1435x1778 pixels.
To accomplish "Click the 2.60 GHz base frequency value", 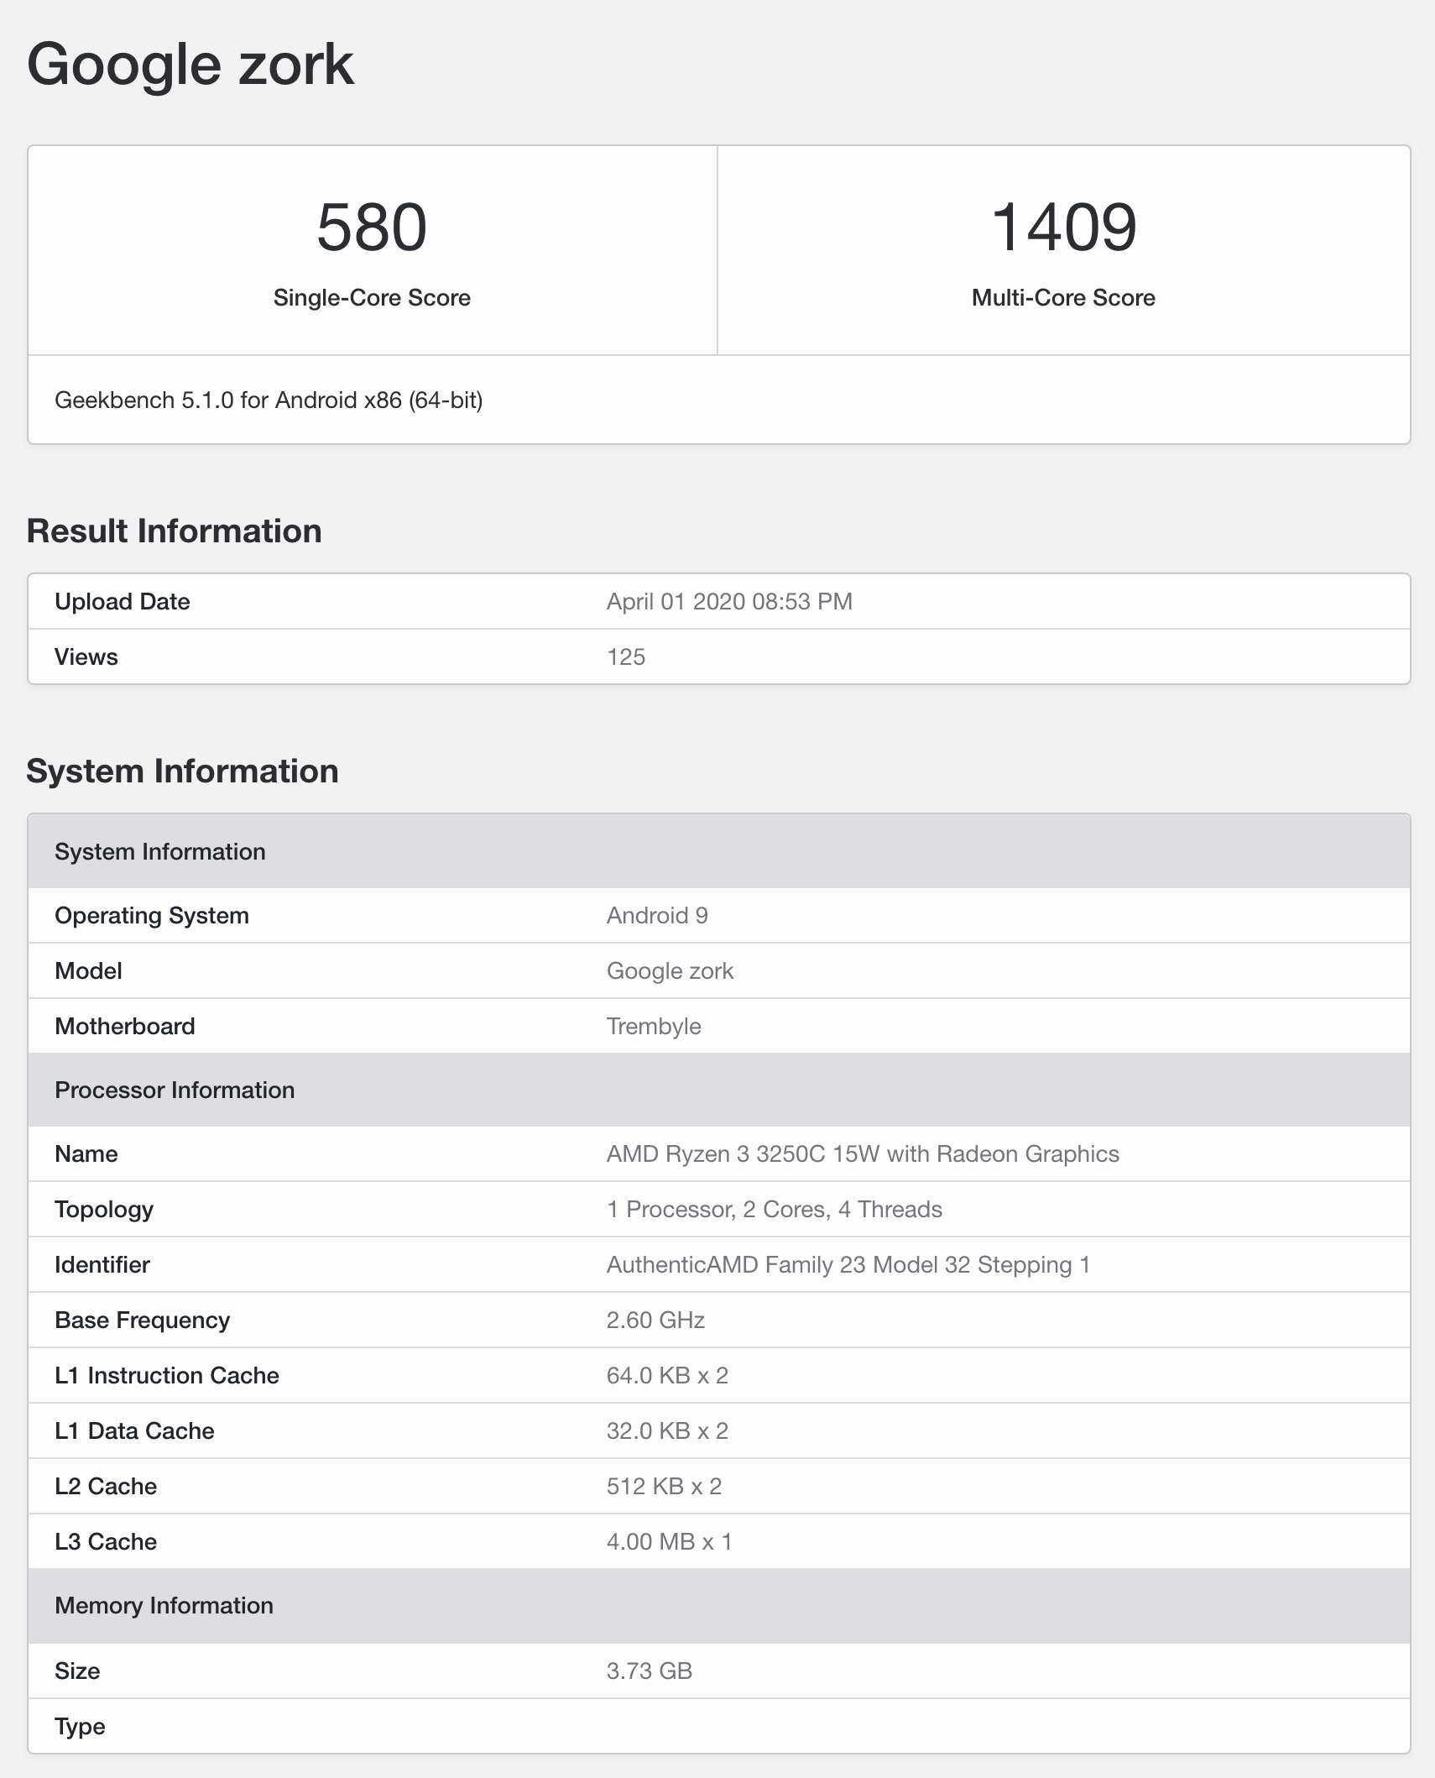I will pos(655,1320).
